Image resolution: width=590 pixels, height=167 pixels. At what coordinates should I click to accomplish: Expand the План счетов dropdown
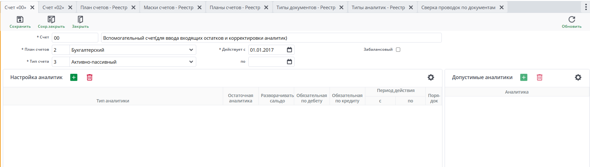[x=191, y=50]
